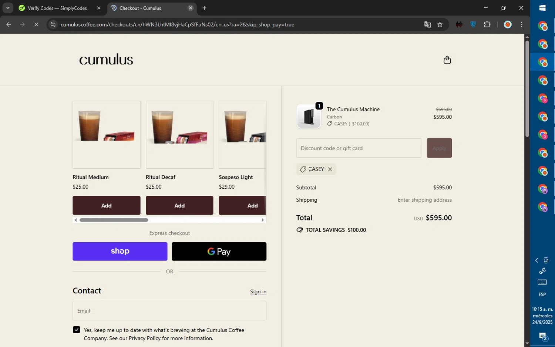The width and height of the screenshot is (555, 347).
Task: Expand the tab search dropdown
Action: 7,8
